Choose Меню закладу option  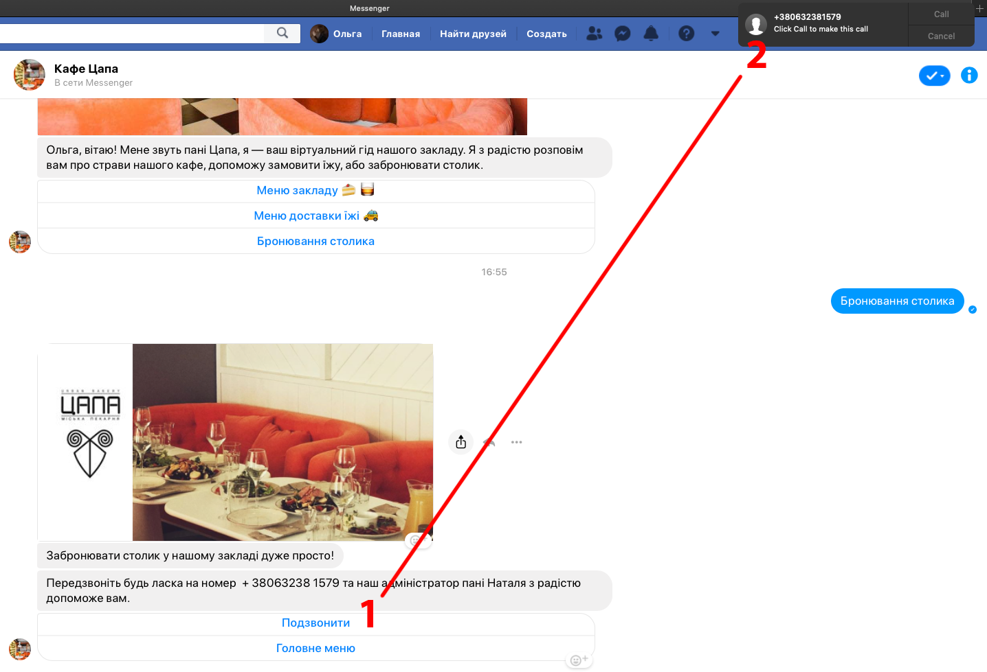tap(316, 190)
